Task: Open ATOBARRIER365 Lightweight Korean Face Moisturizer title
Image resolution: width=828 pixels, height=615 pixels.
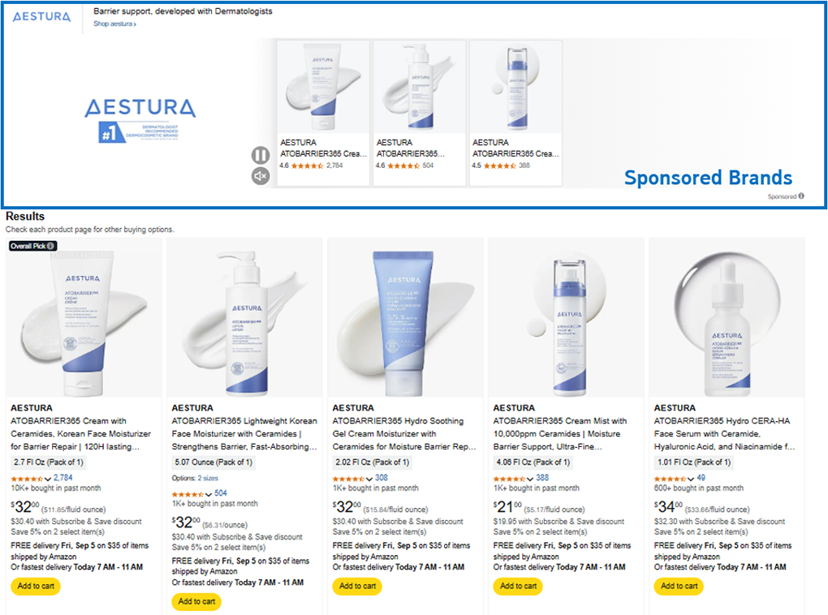Action: pos(244,434)
